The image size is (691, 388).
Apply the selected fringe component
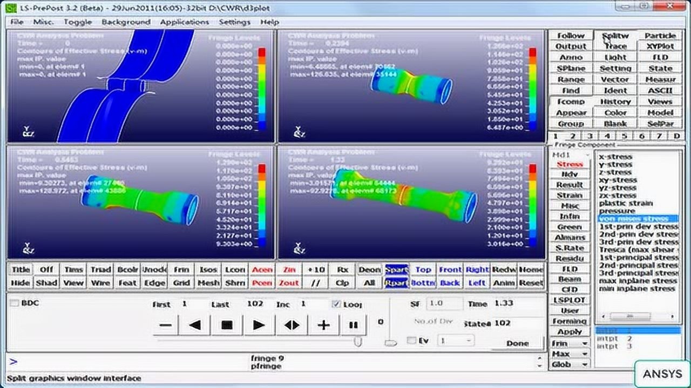(570, 332)
